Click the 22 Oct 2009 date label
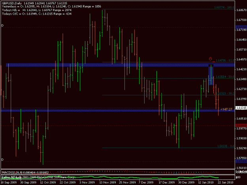Image resolution: width=247 pixels, height=185 pixels. click(x=68, y=183)
